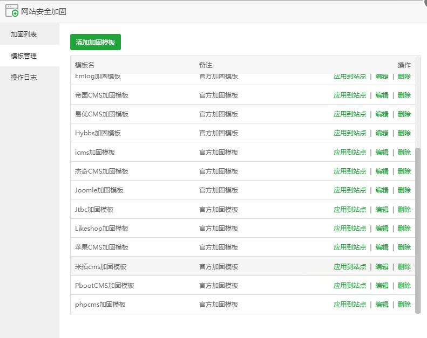The image size is (427, 338).
Task: Click the 添加加固模板 button
Action: click(96, 42)
